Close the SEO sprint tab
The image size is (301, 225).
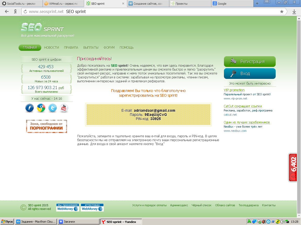click(123, 3)
